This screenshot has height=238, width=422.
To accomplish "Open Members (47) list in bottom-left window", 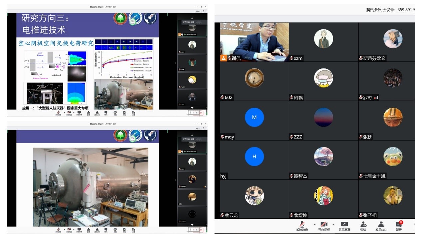I will pyautogui.click(x=97, y=229).
